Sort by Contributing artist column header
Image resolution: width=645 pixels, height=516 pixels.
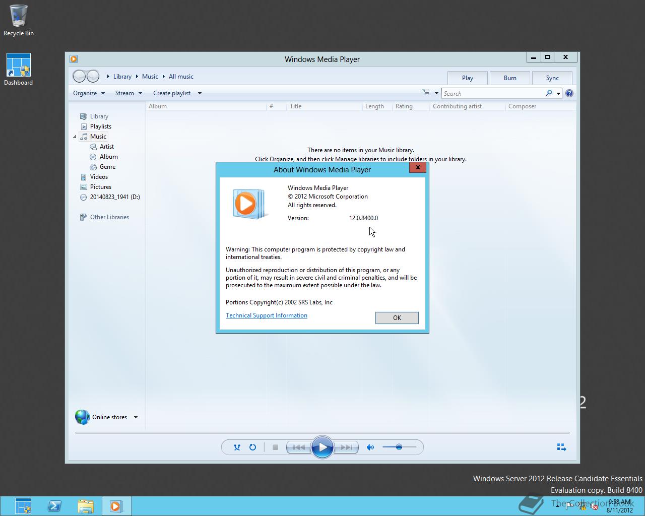pos(468,106)
